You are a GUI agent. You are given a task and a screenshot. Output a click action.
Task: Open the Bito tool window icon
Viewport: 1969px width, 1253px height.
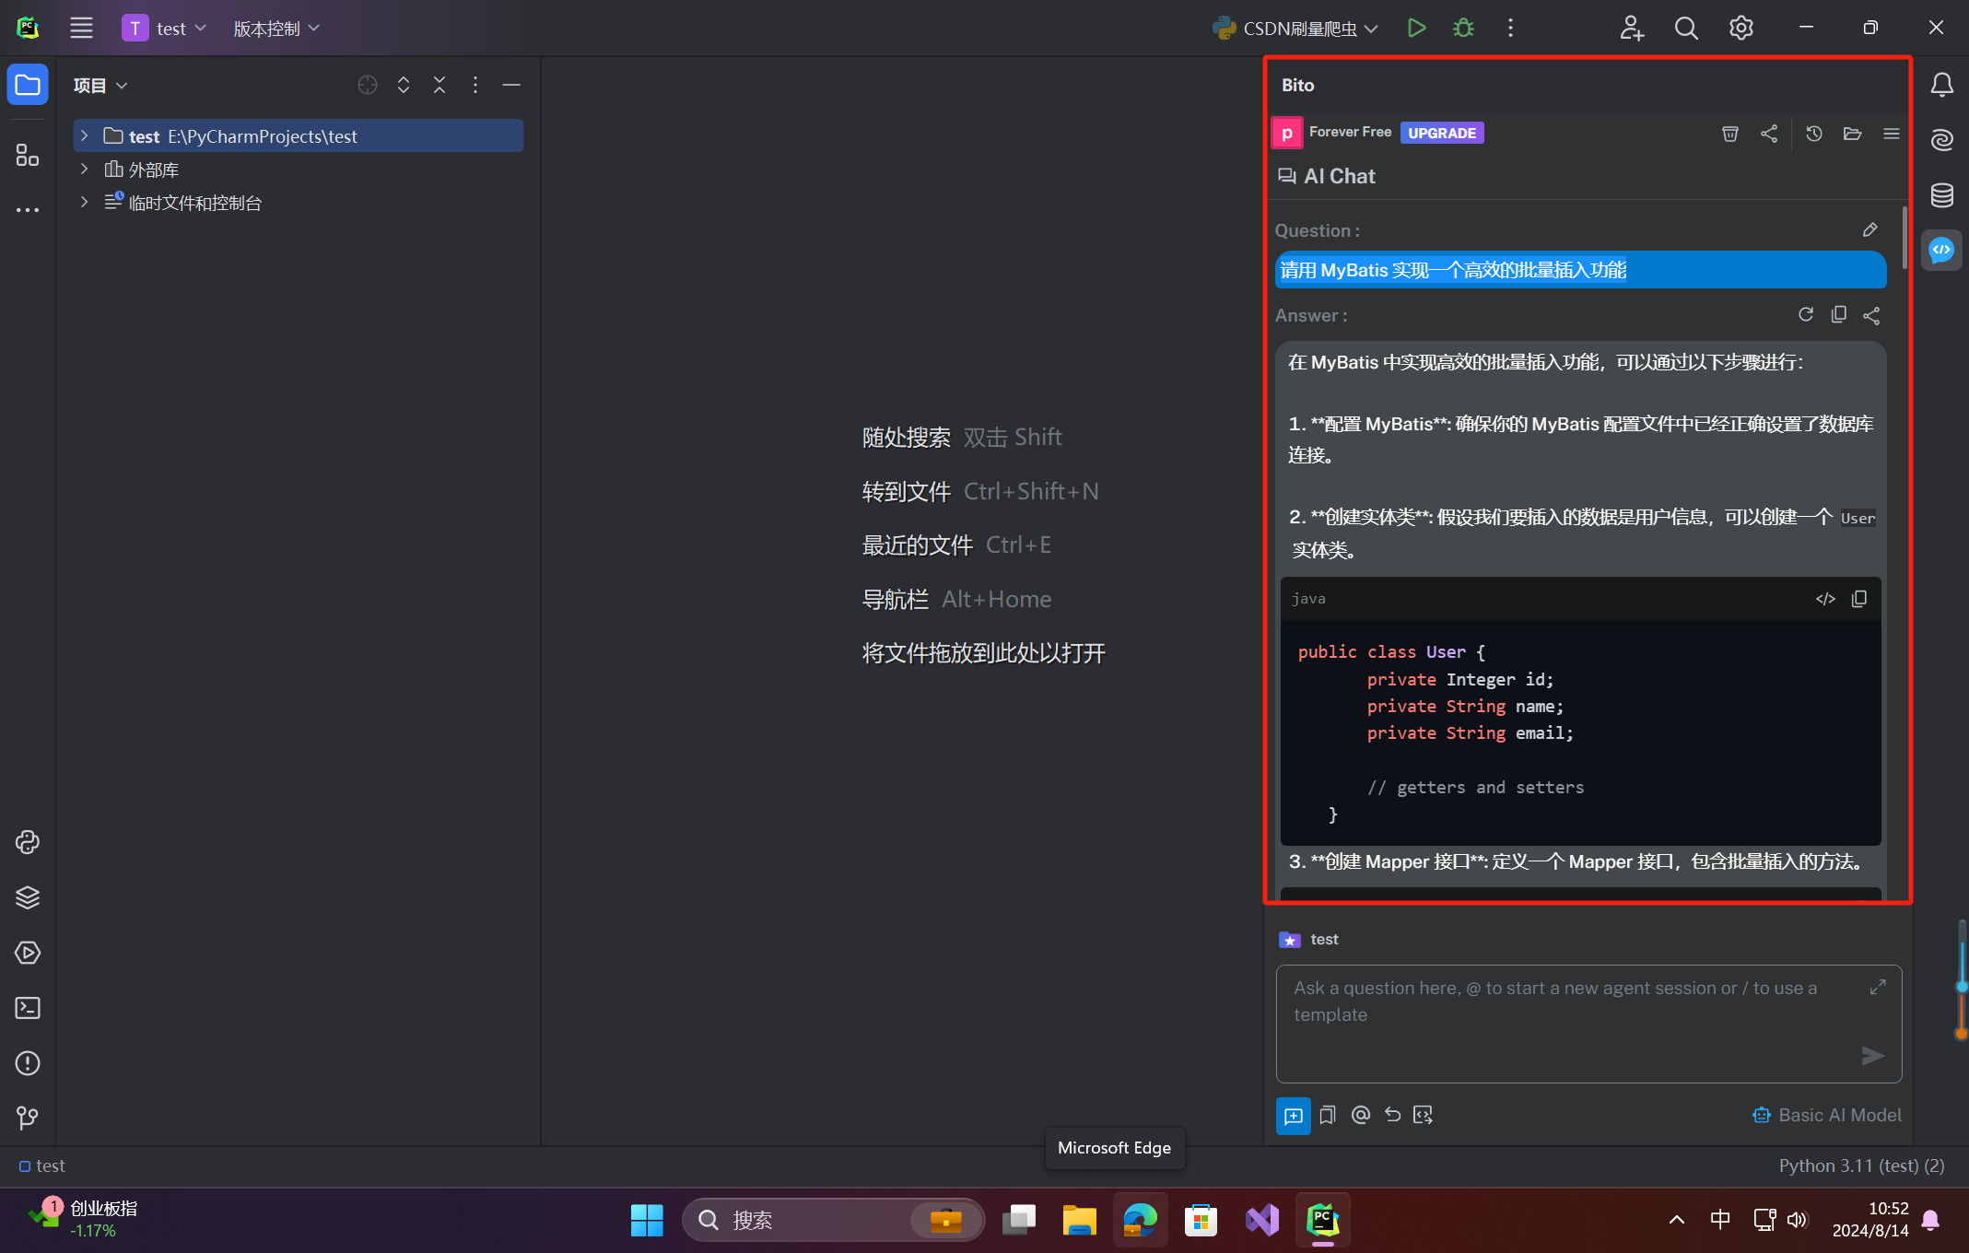click(1941, 250)
